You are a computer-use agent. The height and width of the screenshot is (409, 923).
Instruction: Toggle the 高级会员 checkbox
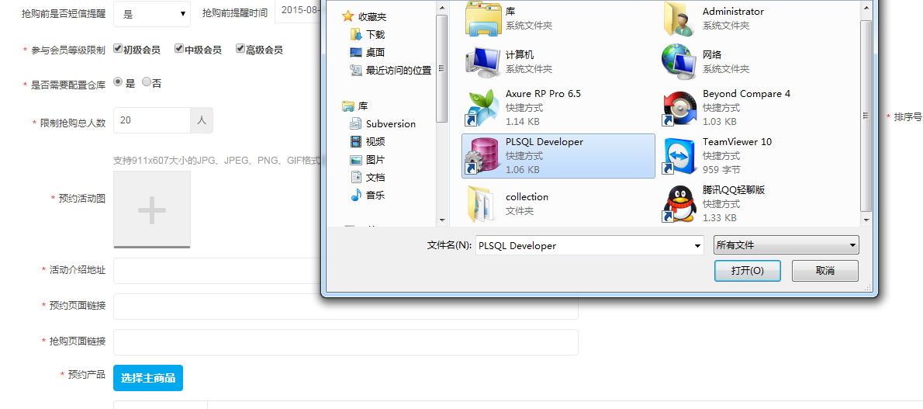[x=240, y=49]
